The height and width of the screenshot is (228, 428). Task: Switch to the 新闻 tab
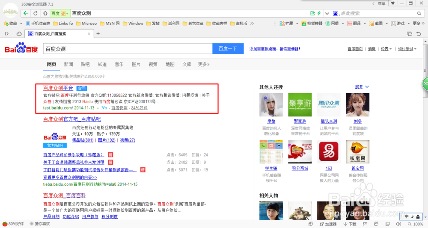[x=68, y=64]
